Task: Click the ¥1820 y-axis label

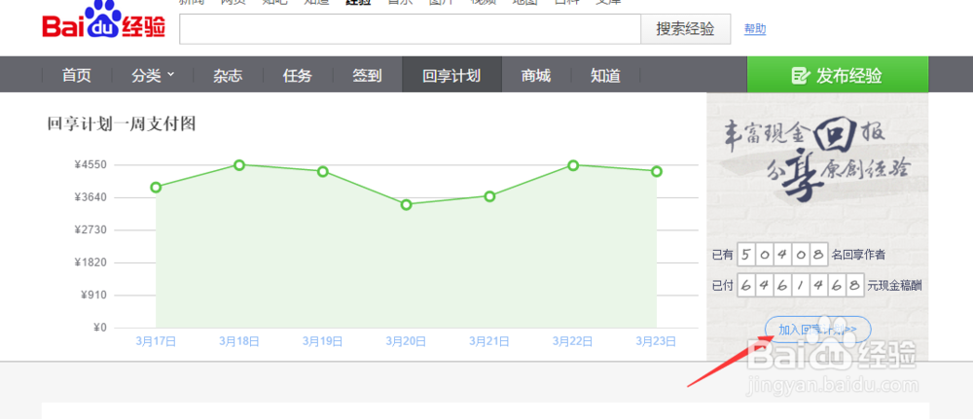Action: point(90,262)
